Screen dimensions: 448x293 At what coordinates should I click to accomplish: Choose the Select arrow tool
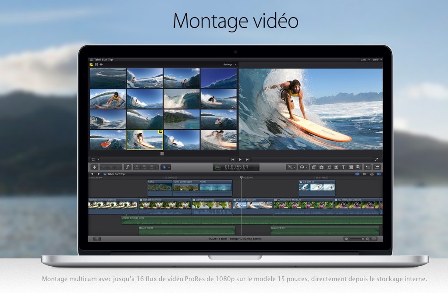[164, 167]
